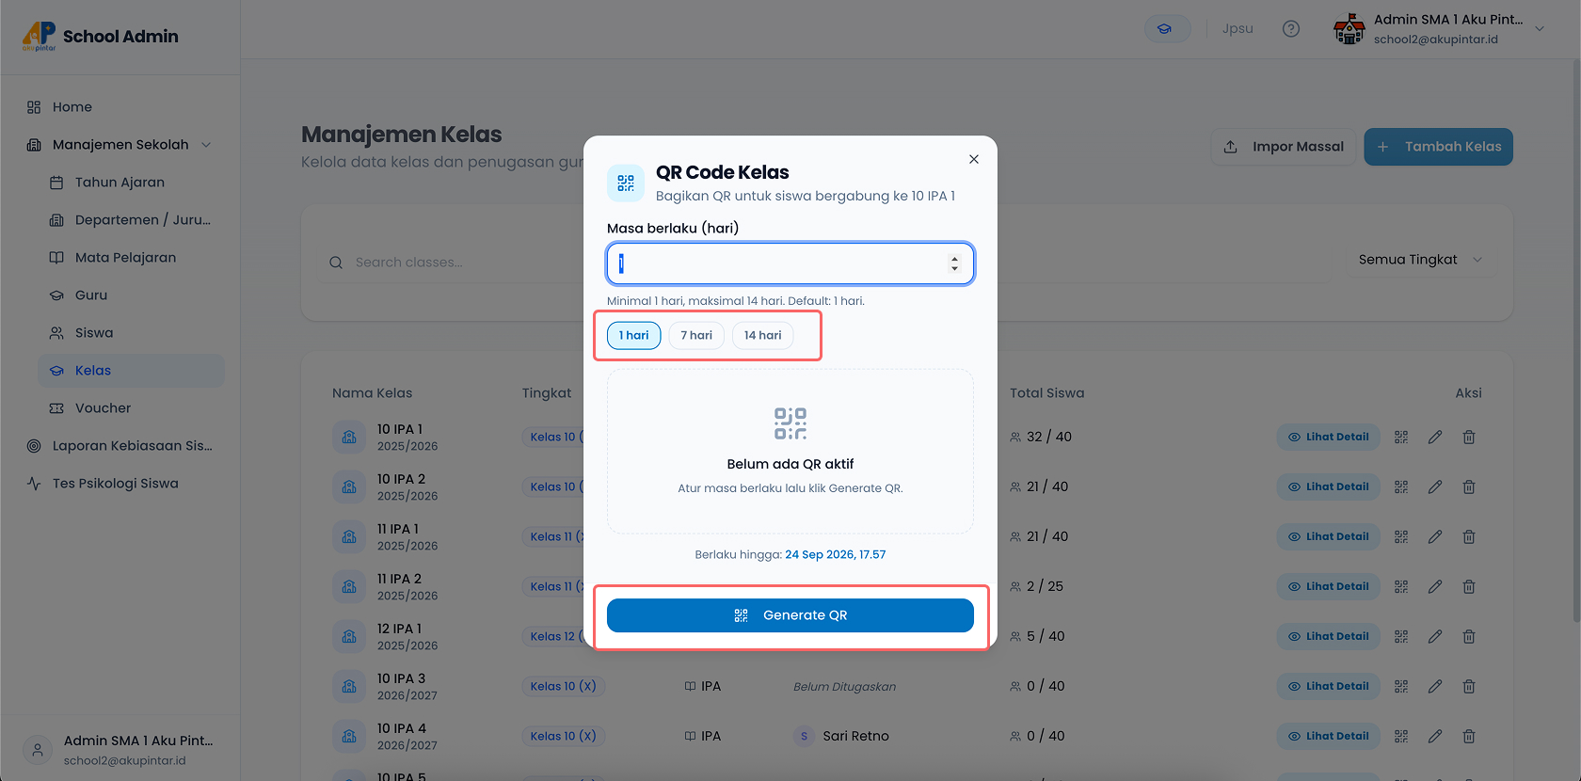
Task: Click the Search classes input field
Action: click(458, 263)
